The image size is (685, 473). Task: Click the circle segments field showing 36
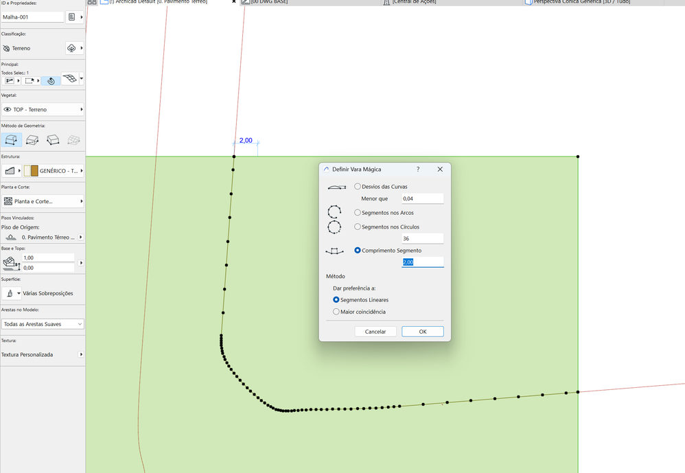coord(422,238)
